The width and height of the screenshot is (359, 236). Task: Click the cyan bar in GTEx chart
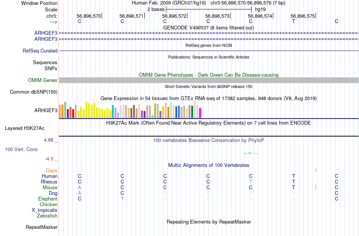point(113,111)
